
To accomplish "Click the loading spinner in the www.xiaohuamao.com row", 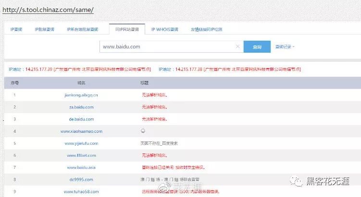I will coord(143,131).
